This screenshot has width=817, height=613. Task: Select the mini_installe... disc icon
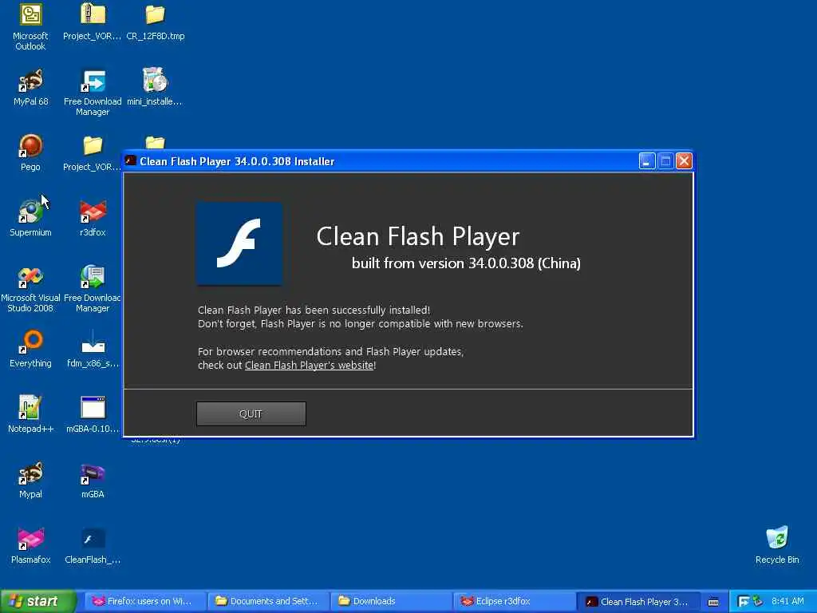(x=155, y=81)
